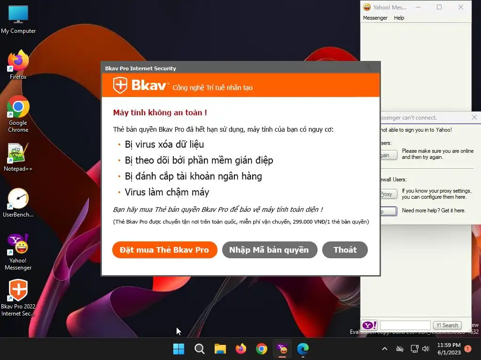Click the Yahoo! smiley title bar icon
This screenshot has width=481, height=360.
point(367,7)
